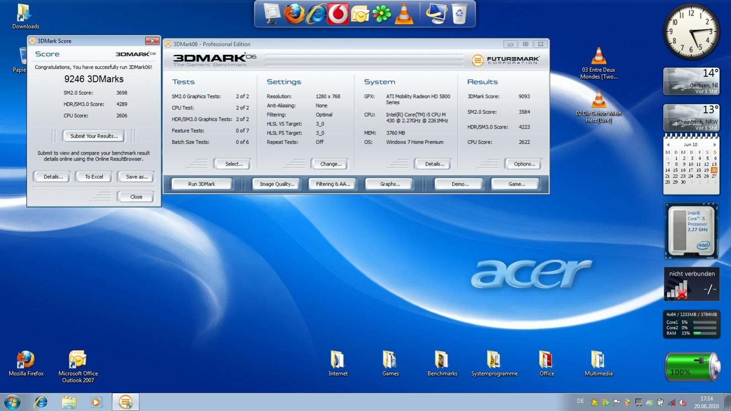Viewport: 731px width, 411px height.
Task: Click the Demo button
Action: 459,184
